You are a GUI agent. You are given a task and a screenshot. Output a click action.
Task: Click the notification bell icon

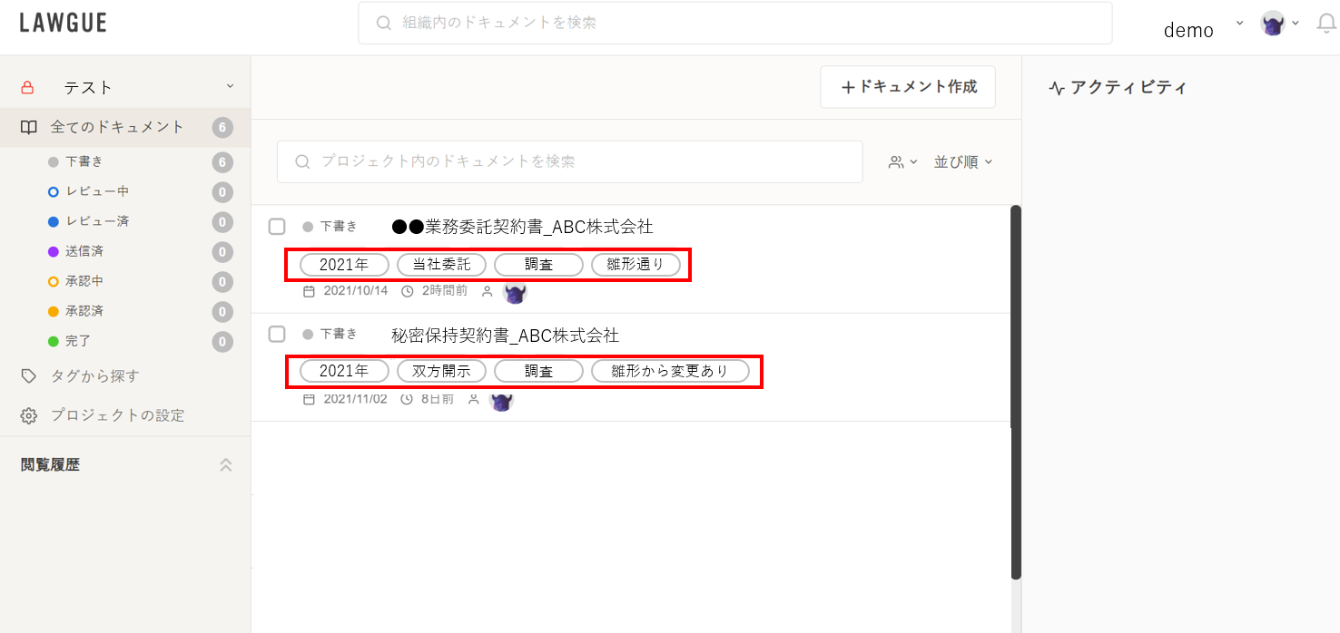[1326, 24]
